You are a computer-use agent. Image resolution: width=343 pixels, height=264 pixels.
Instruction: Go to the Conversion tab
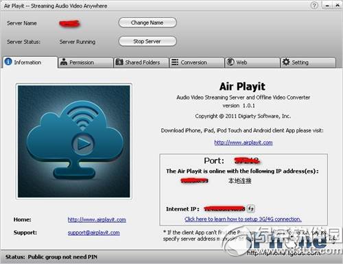(197, 62)
